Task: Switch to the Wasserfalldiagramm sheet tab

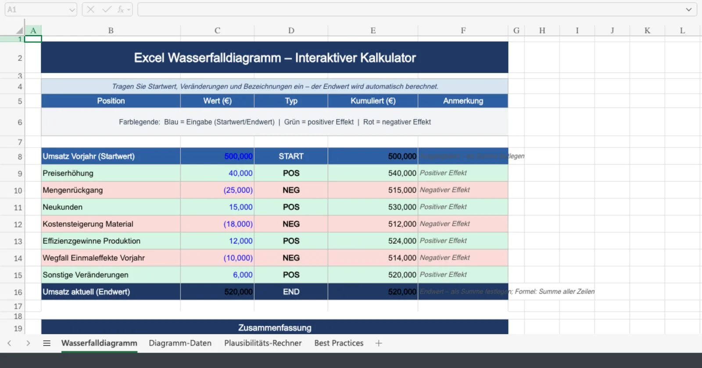Action: tap(99, 343)
